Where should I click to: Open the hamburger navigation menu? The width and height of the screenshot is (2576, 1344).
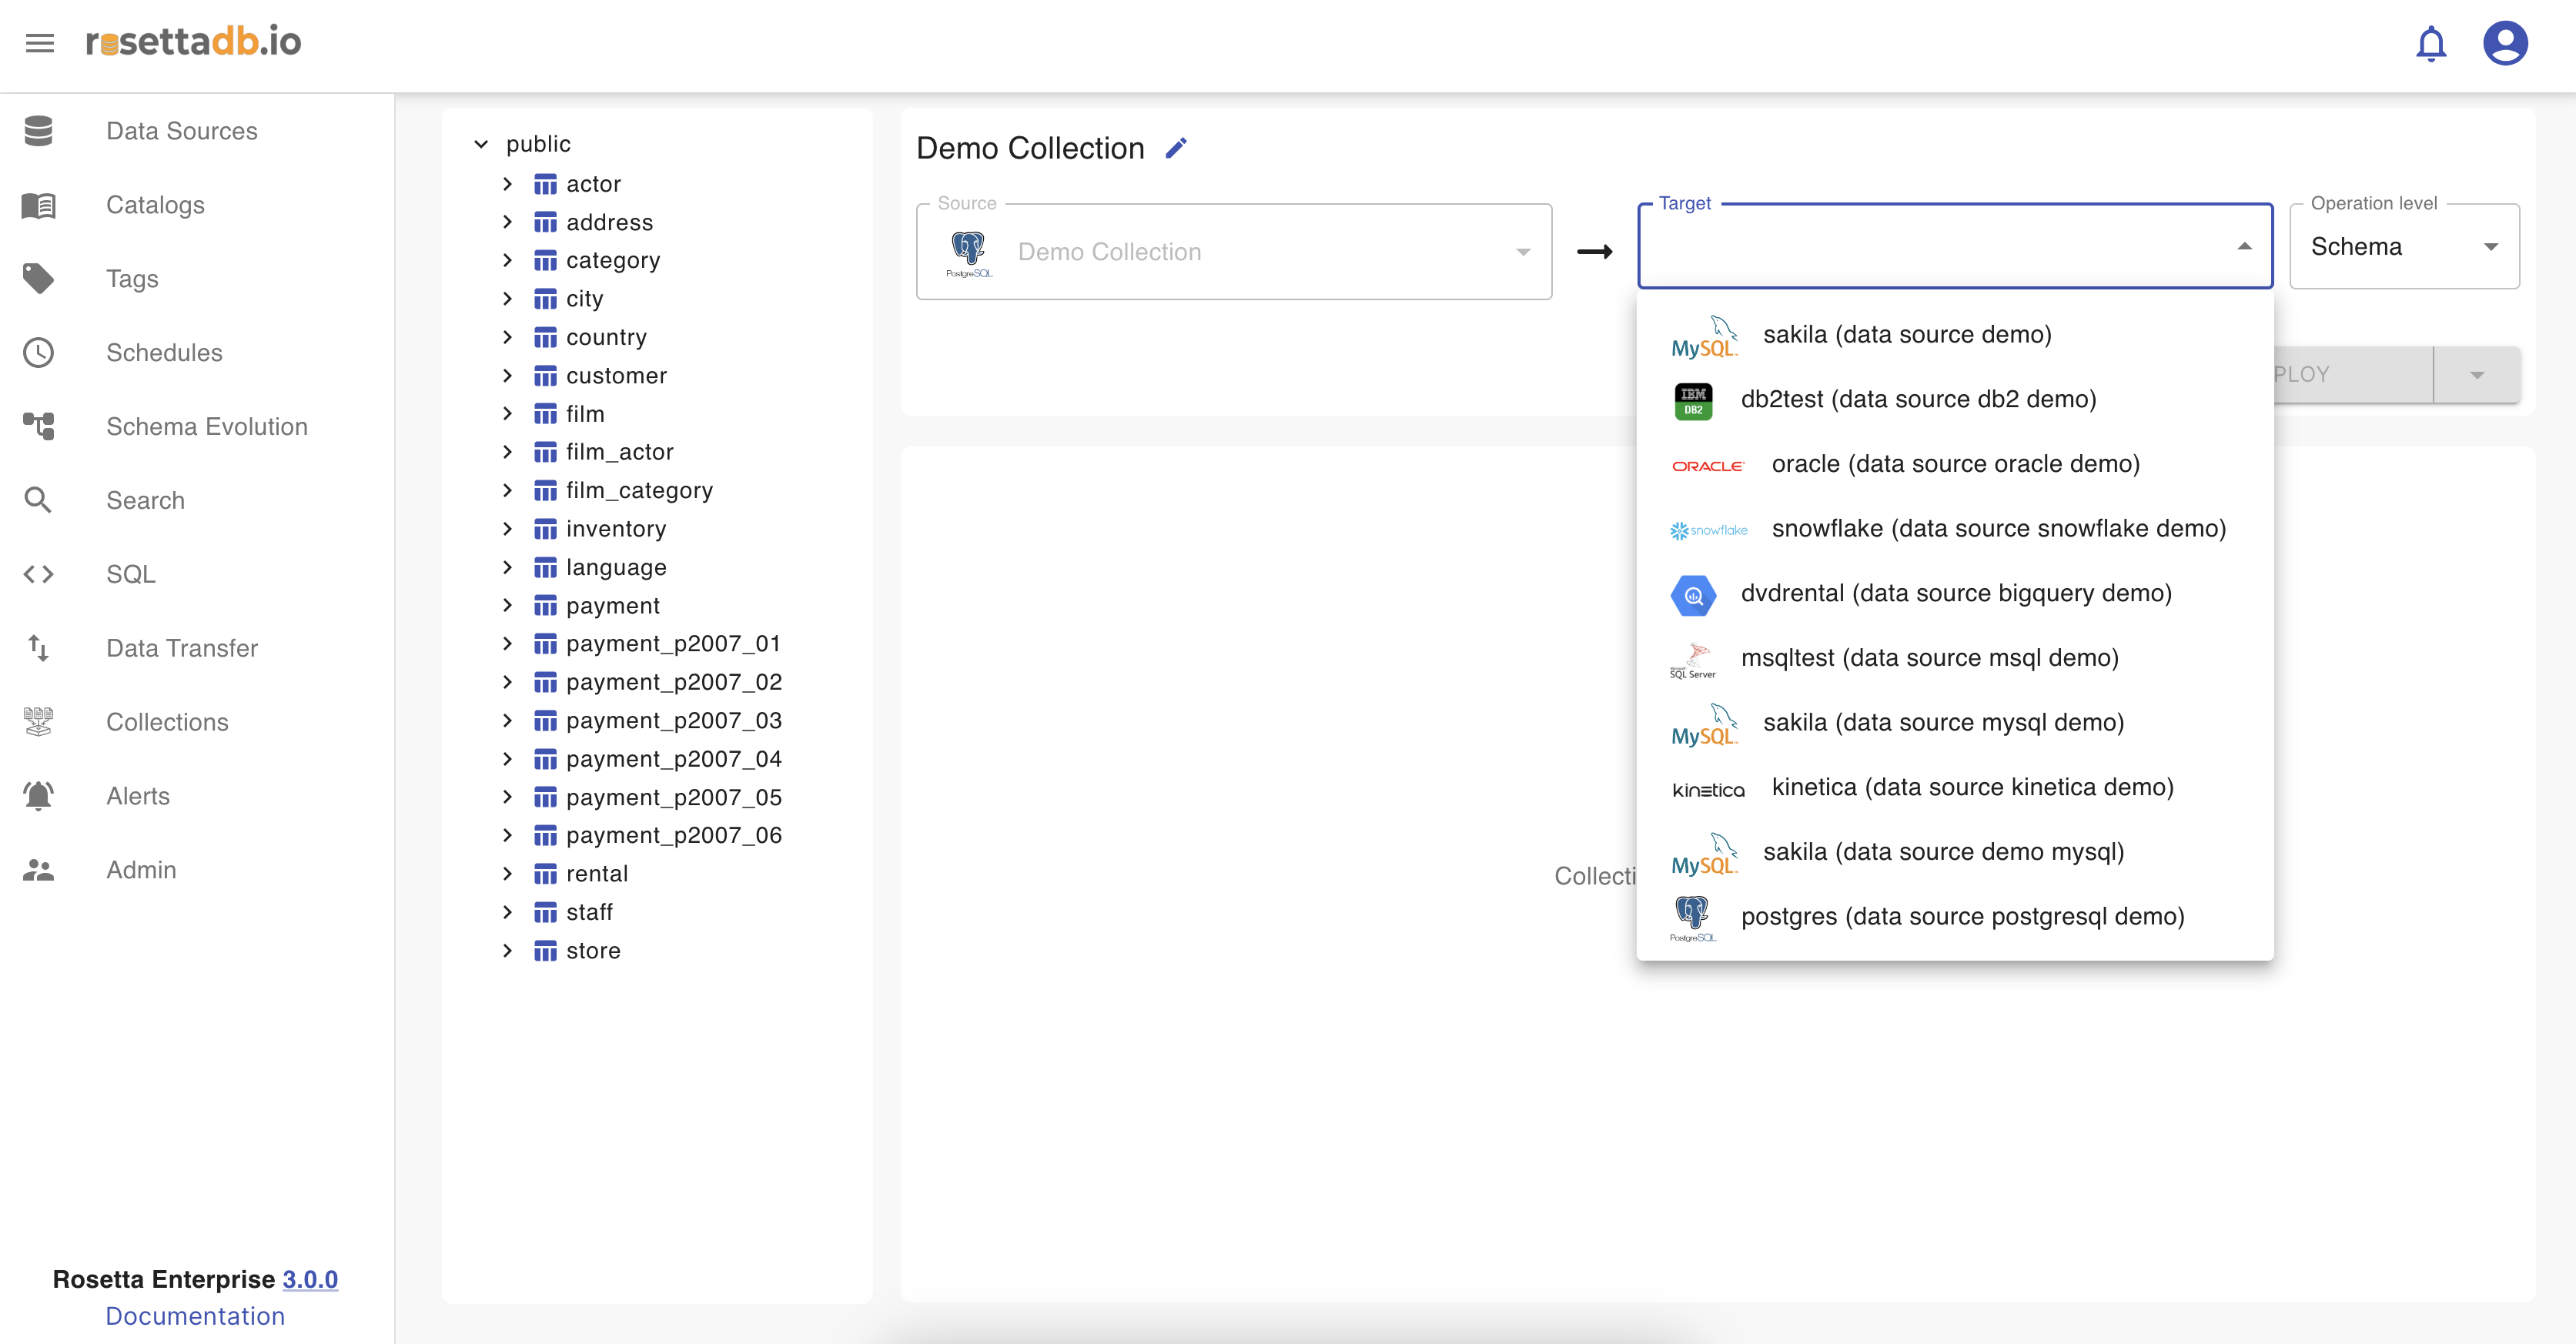[x=40, y=43]
